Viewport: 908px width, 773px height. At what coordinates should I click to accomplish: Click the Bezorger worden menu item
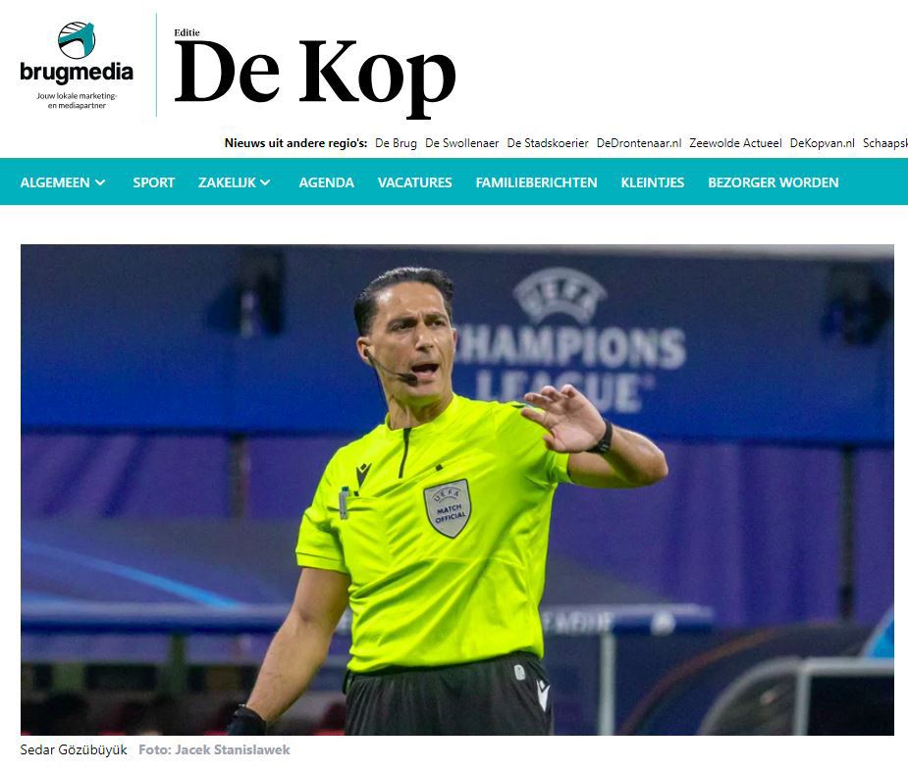[x=774, y=182]
